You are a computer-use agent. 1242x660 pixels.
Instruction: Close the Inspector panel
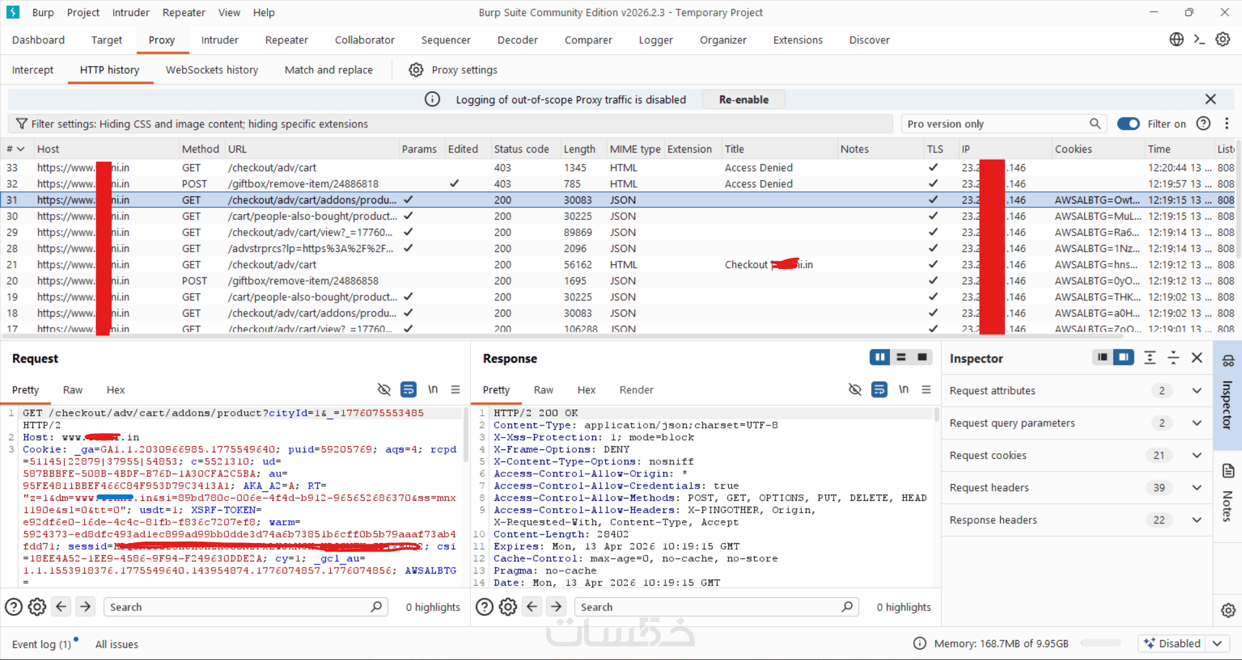tap(1197, 358)
